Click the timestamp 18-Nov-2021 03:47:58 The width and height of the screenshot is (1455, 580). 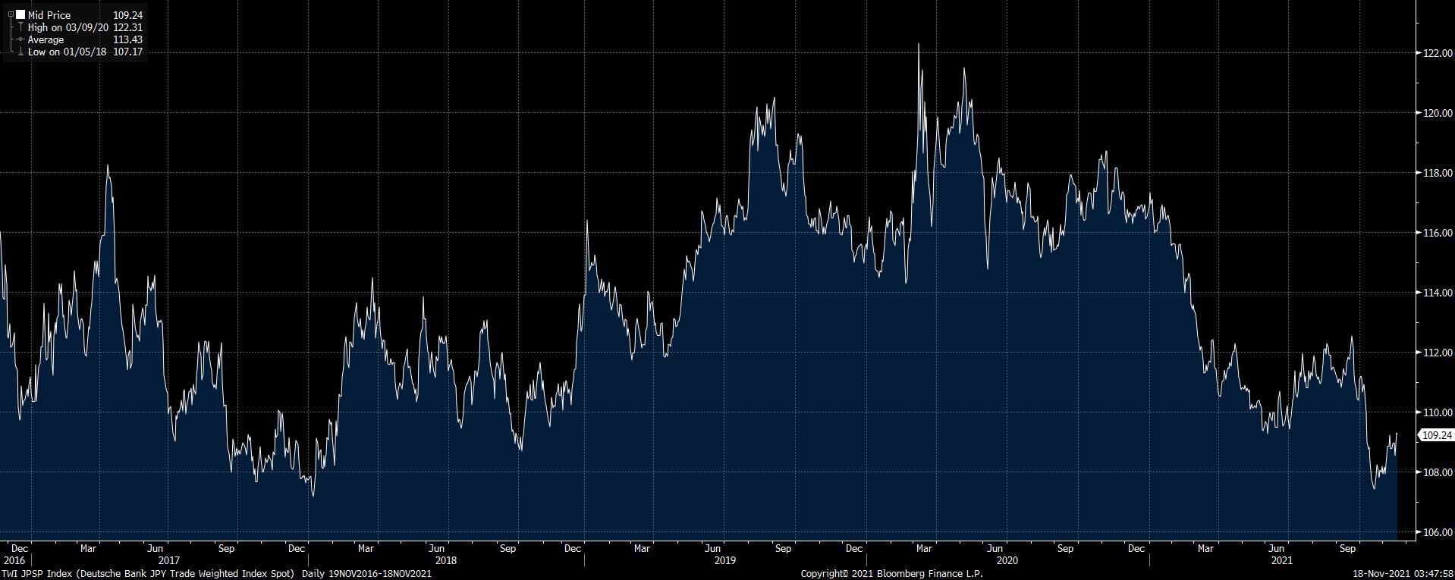pyautogui.click(x=1404, y=574)
